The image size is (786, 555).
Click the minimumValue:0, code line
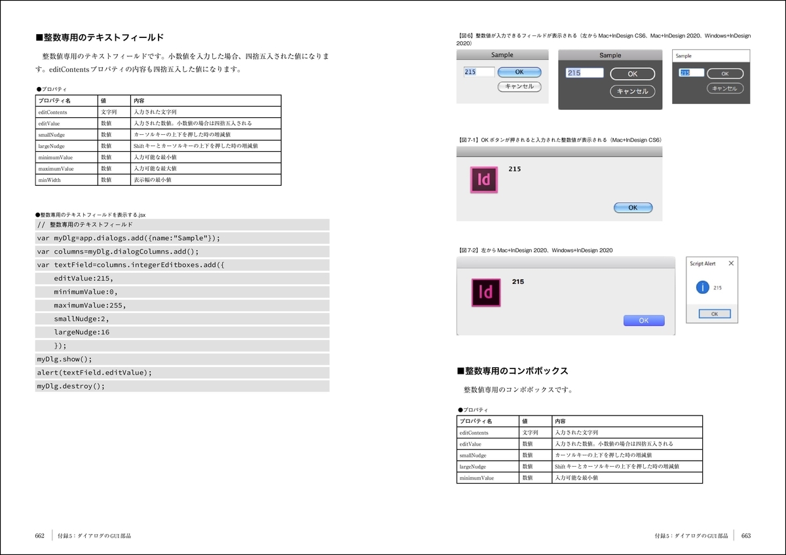182,292
